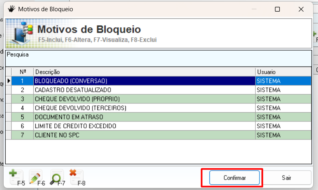Click the Motivos de Bloqueio header icon
Viewport: 318px width, 190px height.
coord(20,33)
